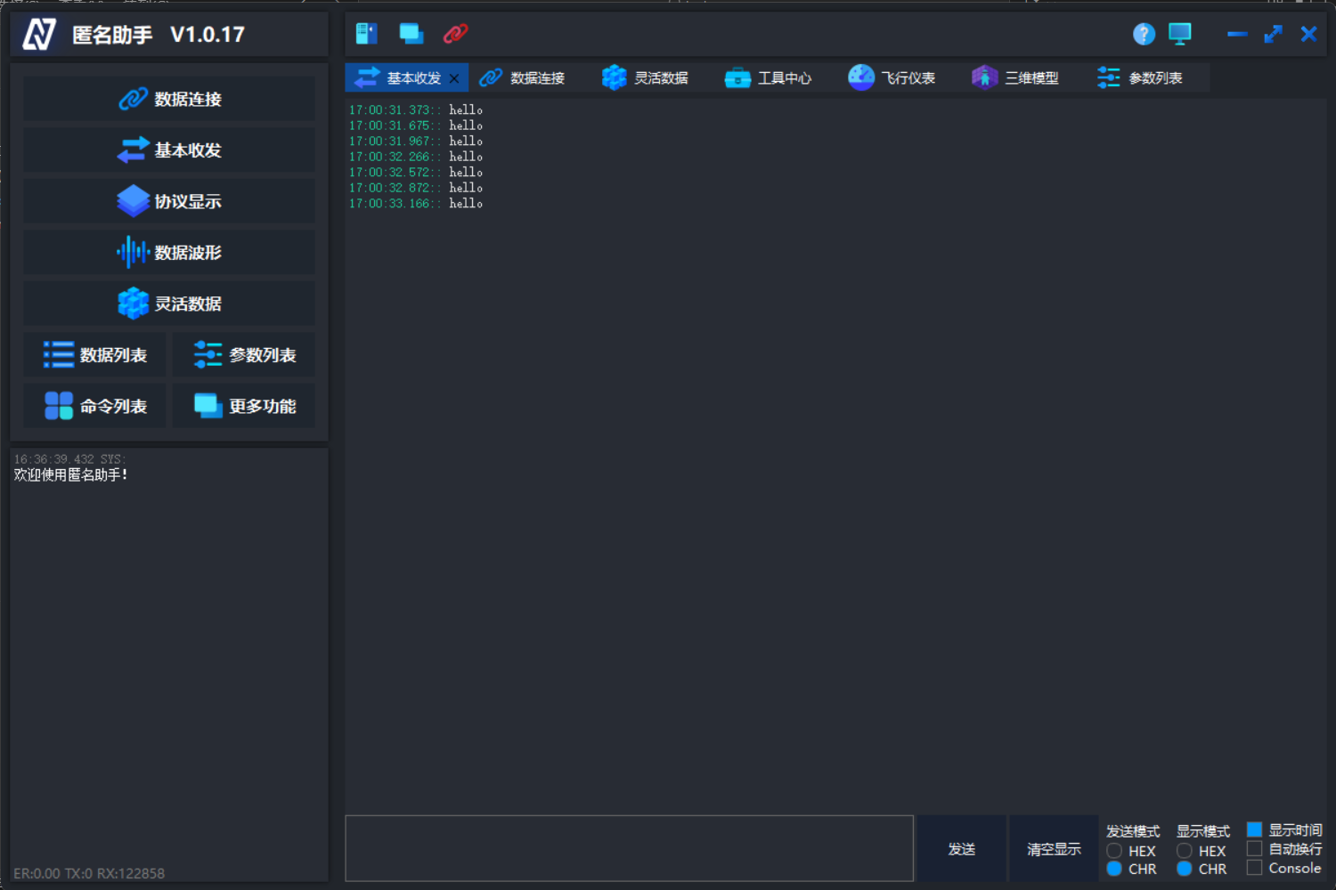The width and height of the screenshot is (1336, 890).
Task: Click the 发送 send button
Action: coord(961,848)
